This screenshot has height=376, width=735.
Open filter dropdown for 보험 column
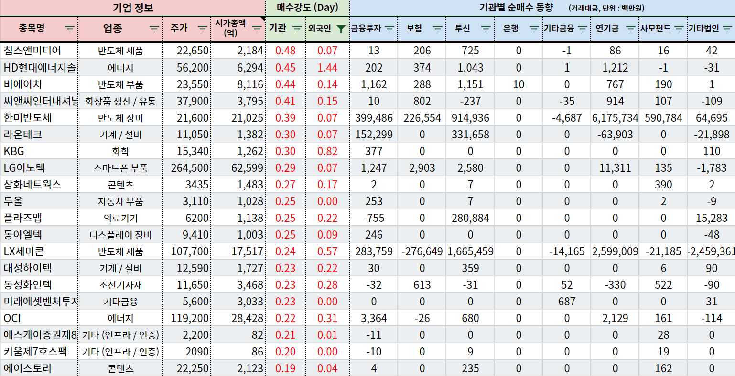pos(437,29)
